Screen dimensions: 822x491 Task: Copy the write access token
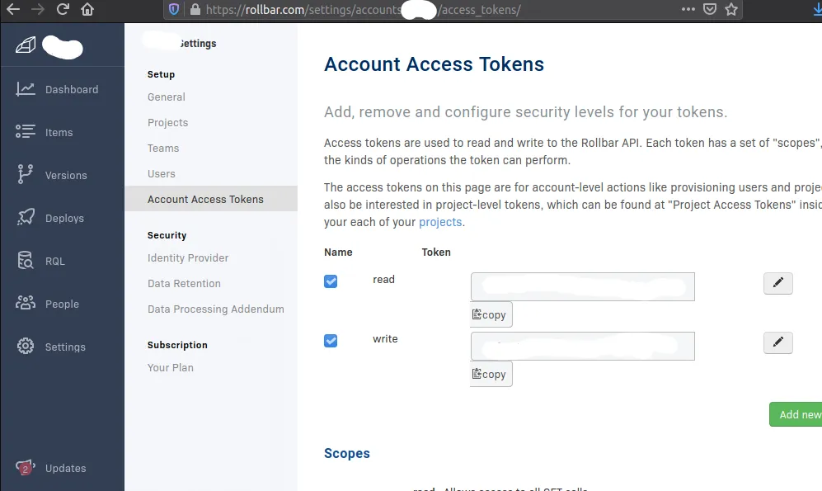coord(491,374)
